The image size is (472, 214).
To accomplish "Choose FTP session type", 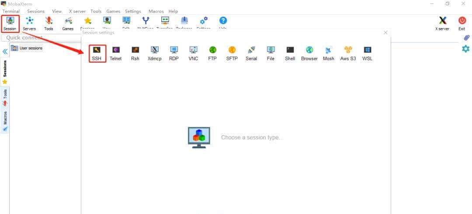I will 212,54.
